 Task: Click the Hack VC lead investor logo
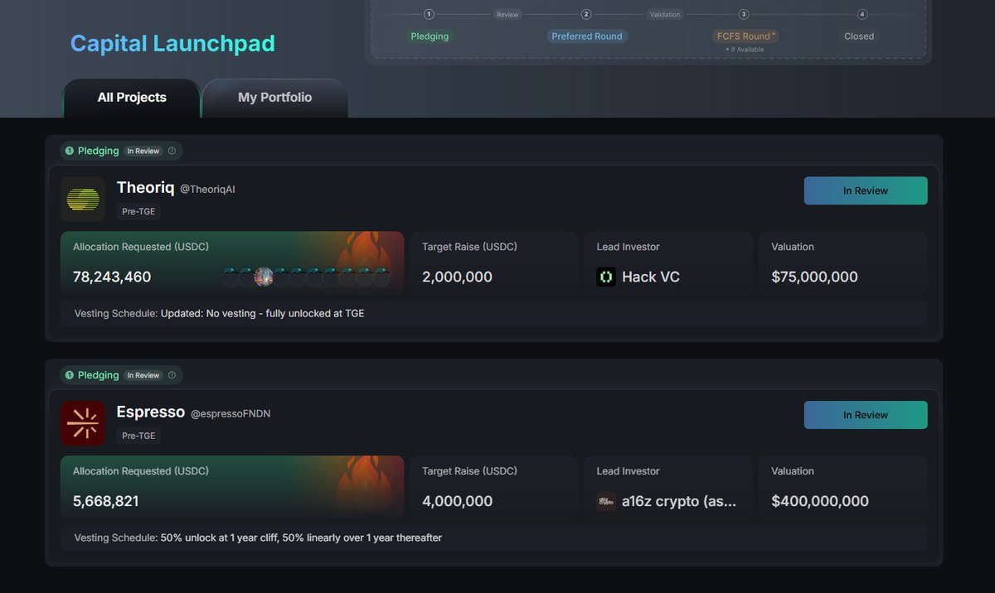606,277
